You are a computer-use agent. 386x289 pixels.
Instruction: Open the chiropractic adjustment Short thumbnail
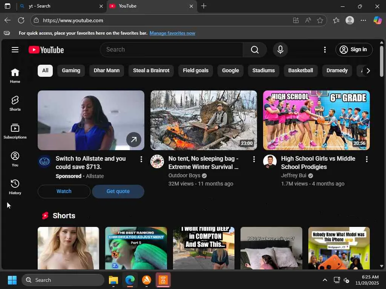[136, 248]
